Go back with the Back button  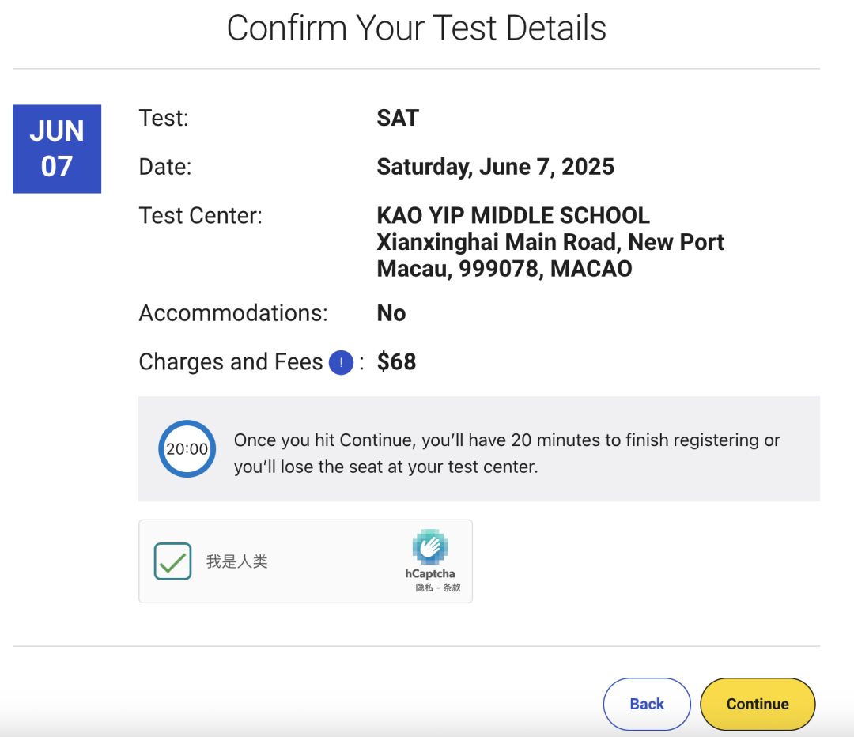[647, 704]
